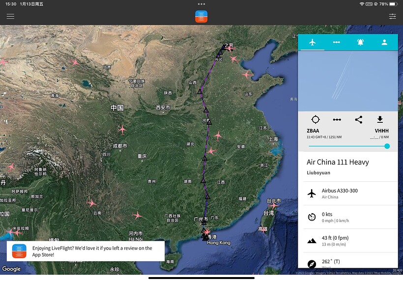
Task: Open the iPad multitasking three dots
Action: [201, 4]
